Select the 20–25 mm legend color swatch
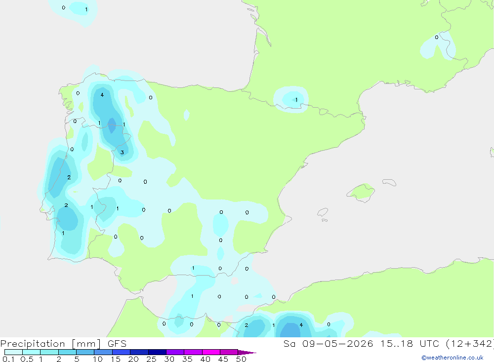The image size is (494, 362). (139, 352)
